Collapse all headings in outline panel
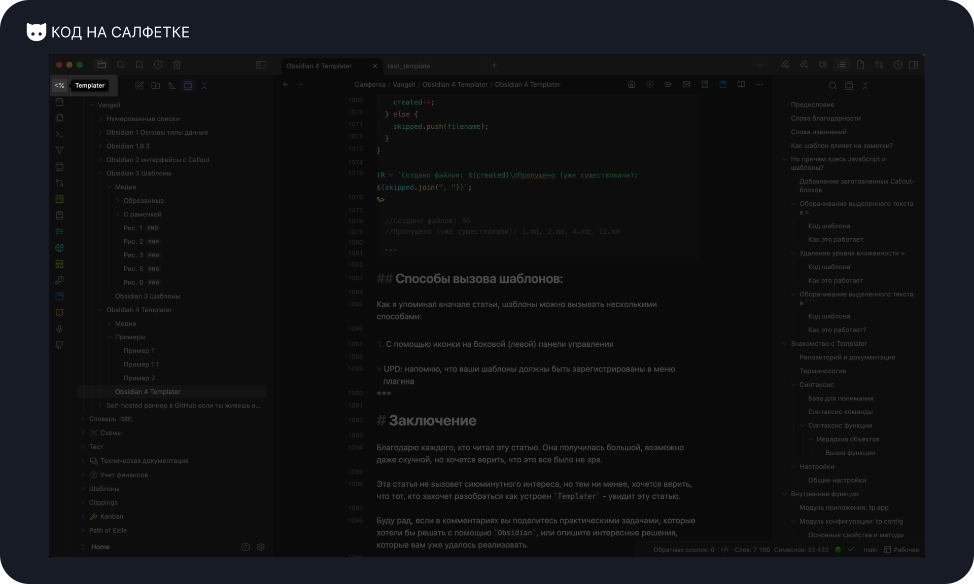Image resolution: width=974 pixels, height=584 pixels. (865, 86)
